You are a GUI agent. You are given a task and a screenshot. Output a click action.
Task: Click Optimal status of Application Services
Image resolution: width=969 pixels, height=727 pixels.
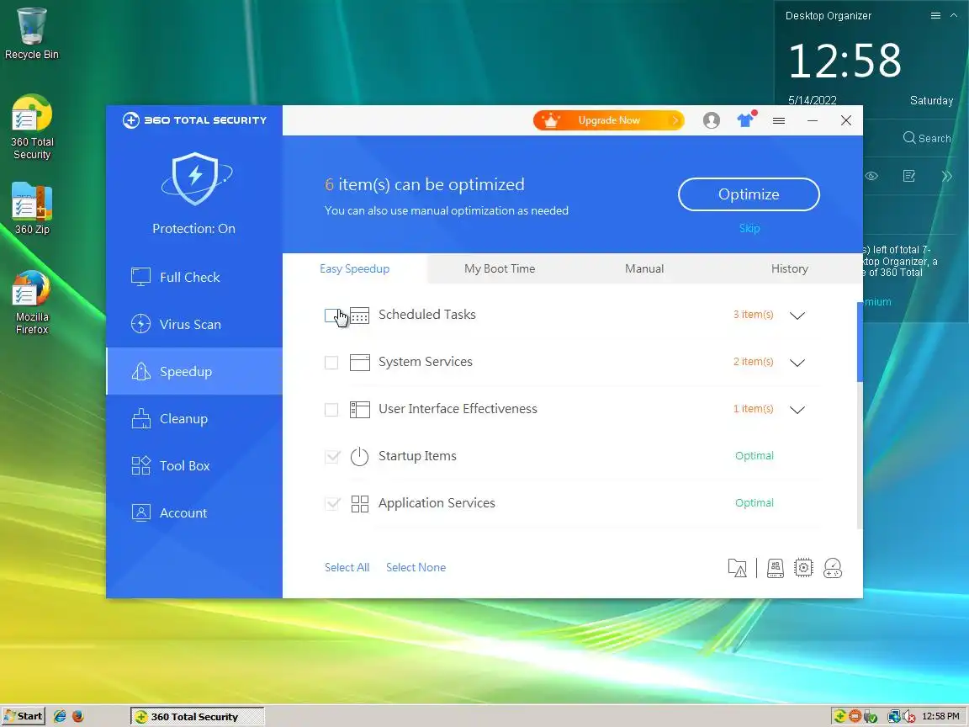(x=754, y=502)
